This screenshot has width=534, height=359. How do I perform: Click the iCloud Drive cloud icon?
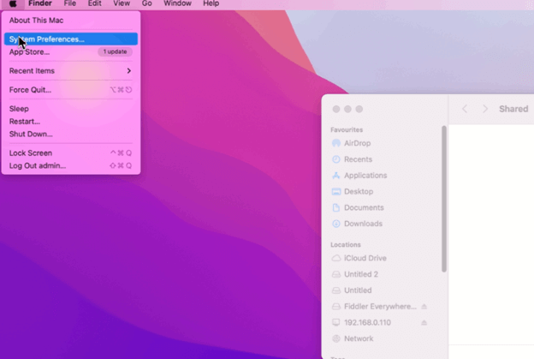336,258
